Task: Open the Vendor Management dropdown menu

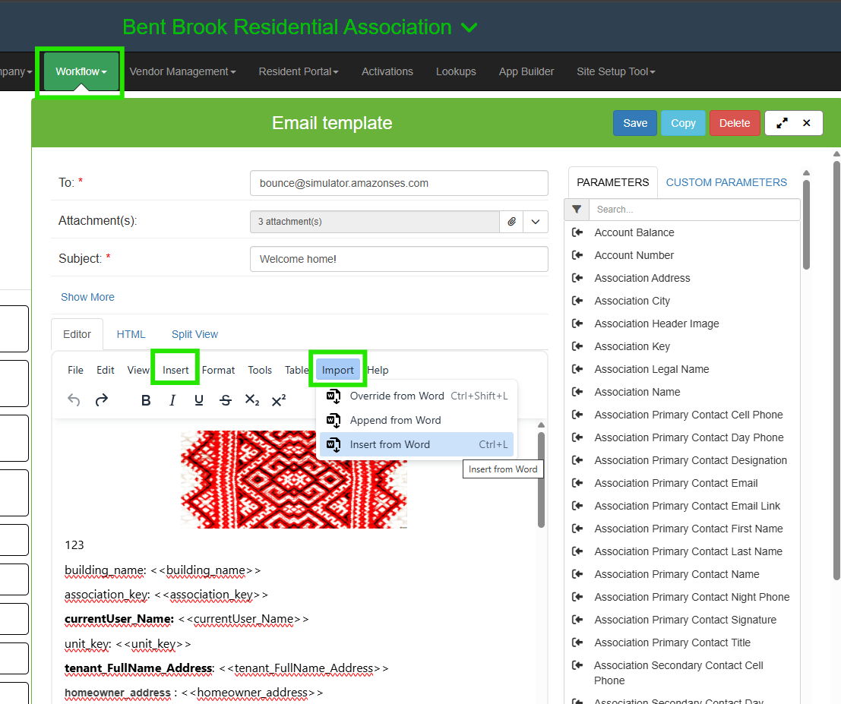Action: pos(182,71)
